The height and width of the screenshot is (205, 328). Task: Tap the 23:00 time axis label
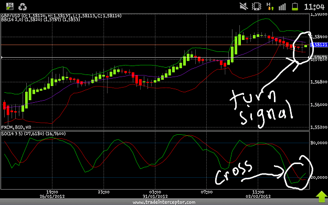pos(103,192)
